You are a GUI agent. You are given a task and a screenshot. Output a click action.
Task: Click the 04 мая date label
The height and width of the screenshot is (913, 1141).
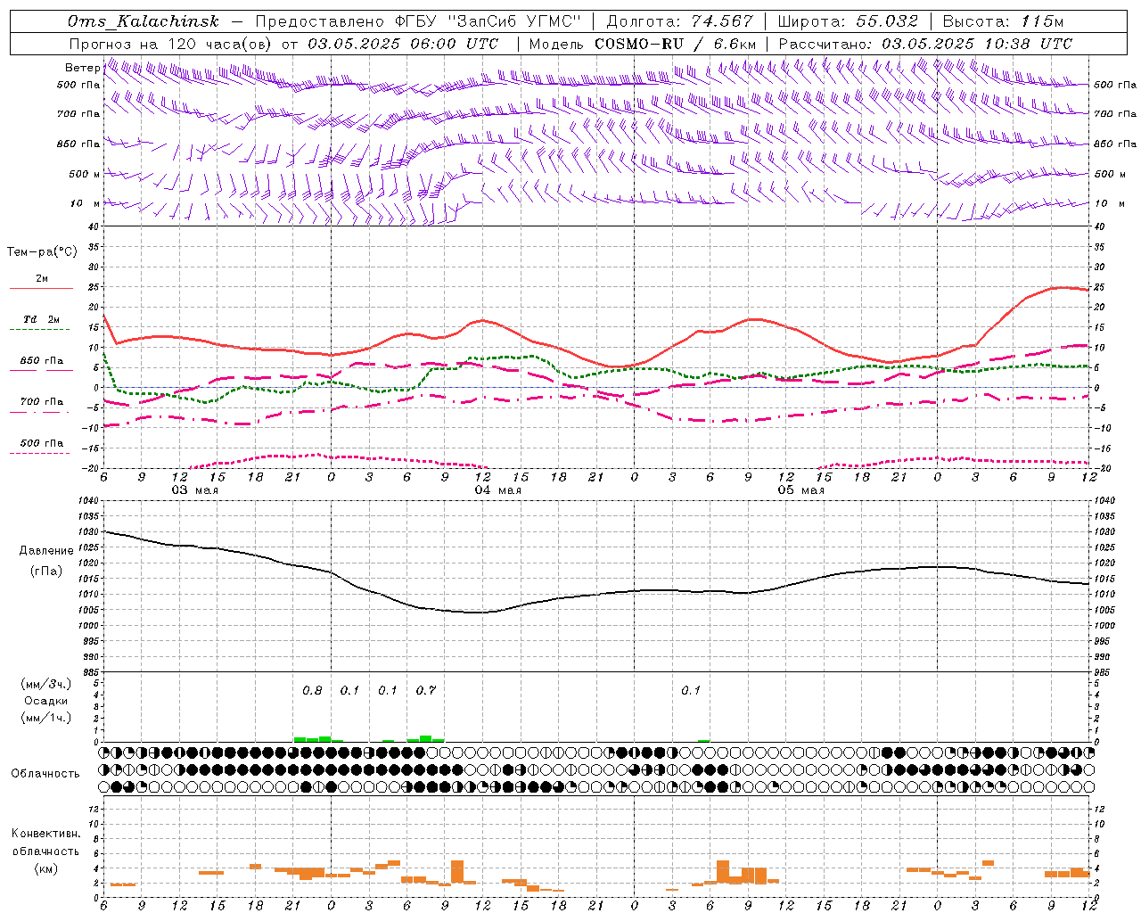tap(497, 490)
